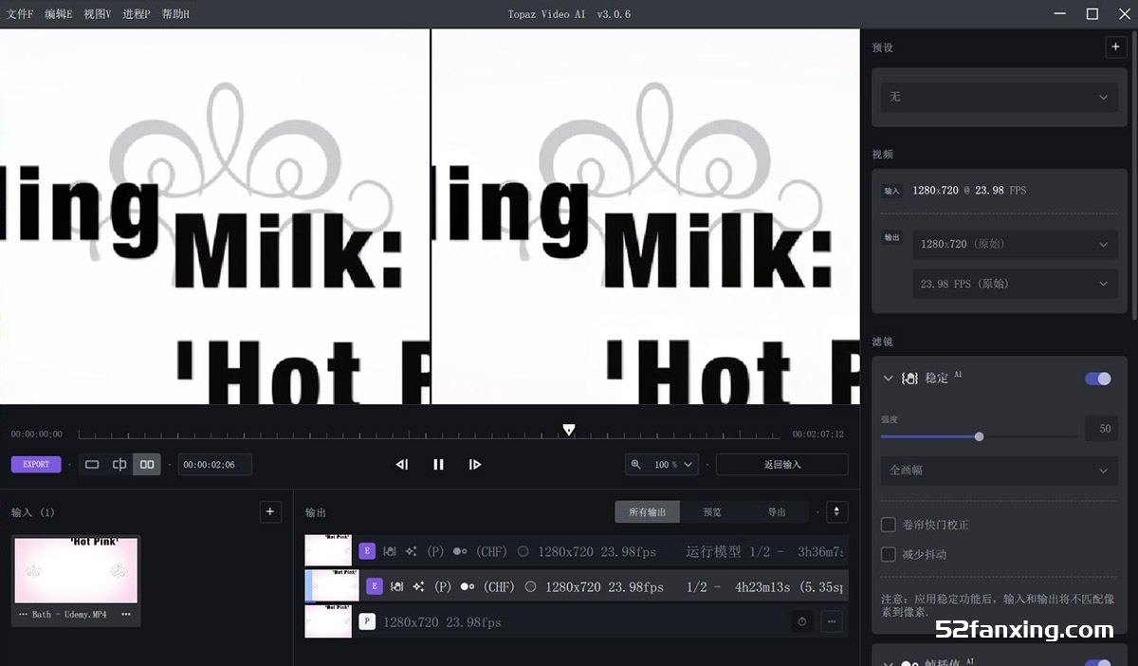Add input video with plus button
Screen dimensions: 1138x666
click(270, 511)
